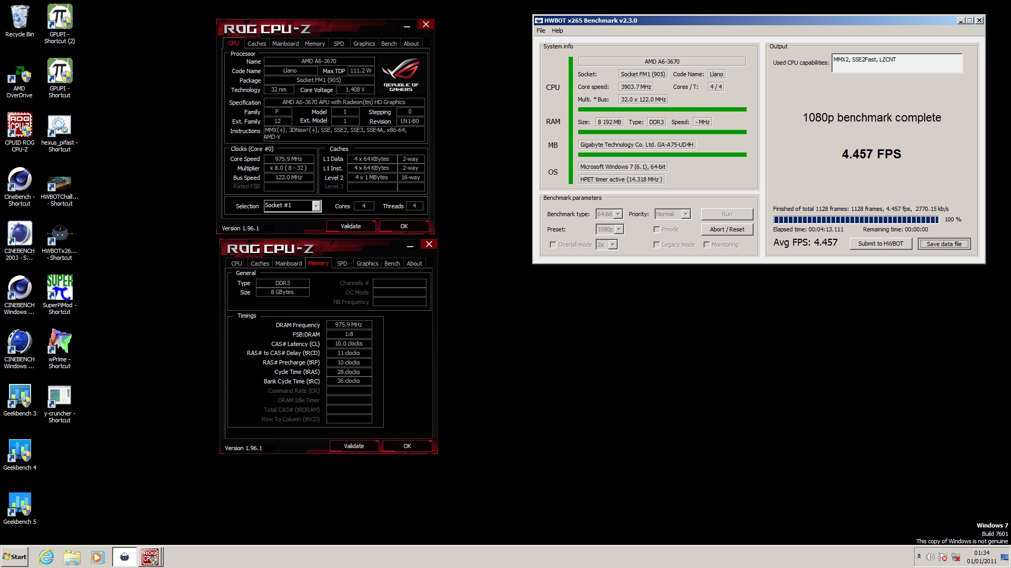
Task: Open the GPUPI - Shortcut (2) icon
Action: 60,24
